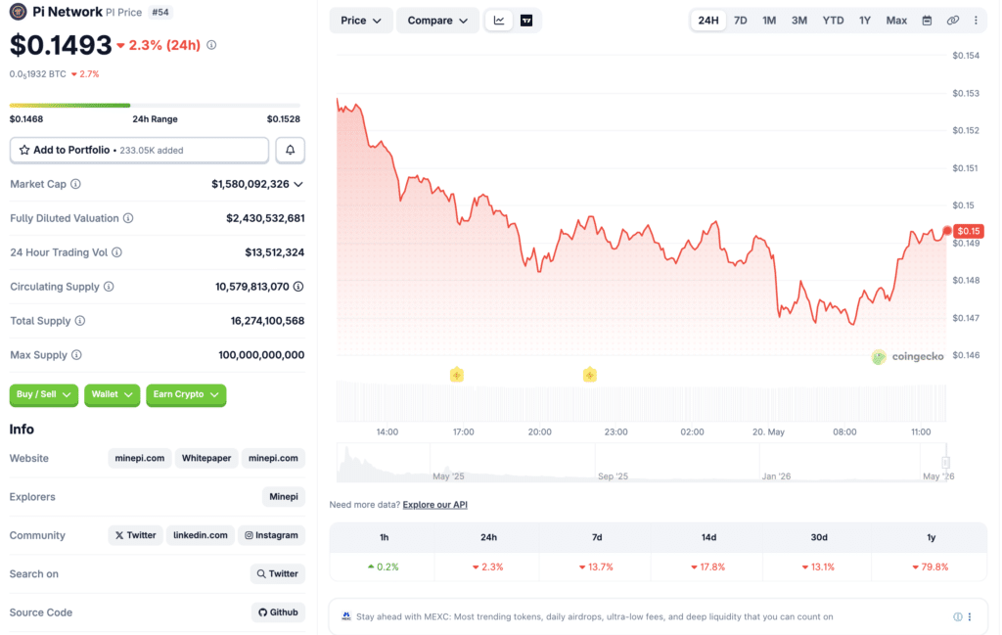This screenshot has width=1002, height=635.
Task: Open Github source code link
Action: coord(278,612)
